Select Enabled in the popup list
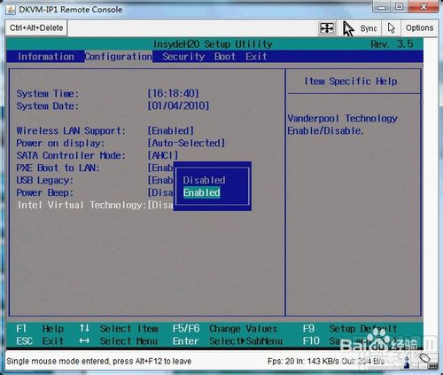The height and width of the screenshot is (375, 443). 202,192
